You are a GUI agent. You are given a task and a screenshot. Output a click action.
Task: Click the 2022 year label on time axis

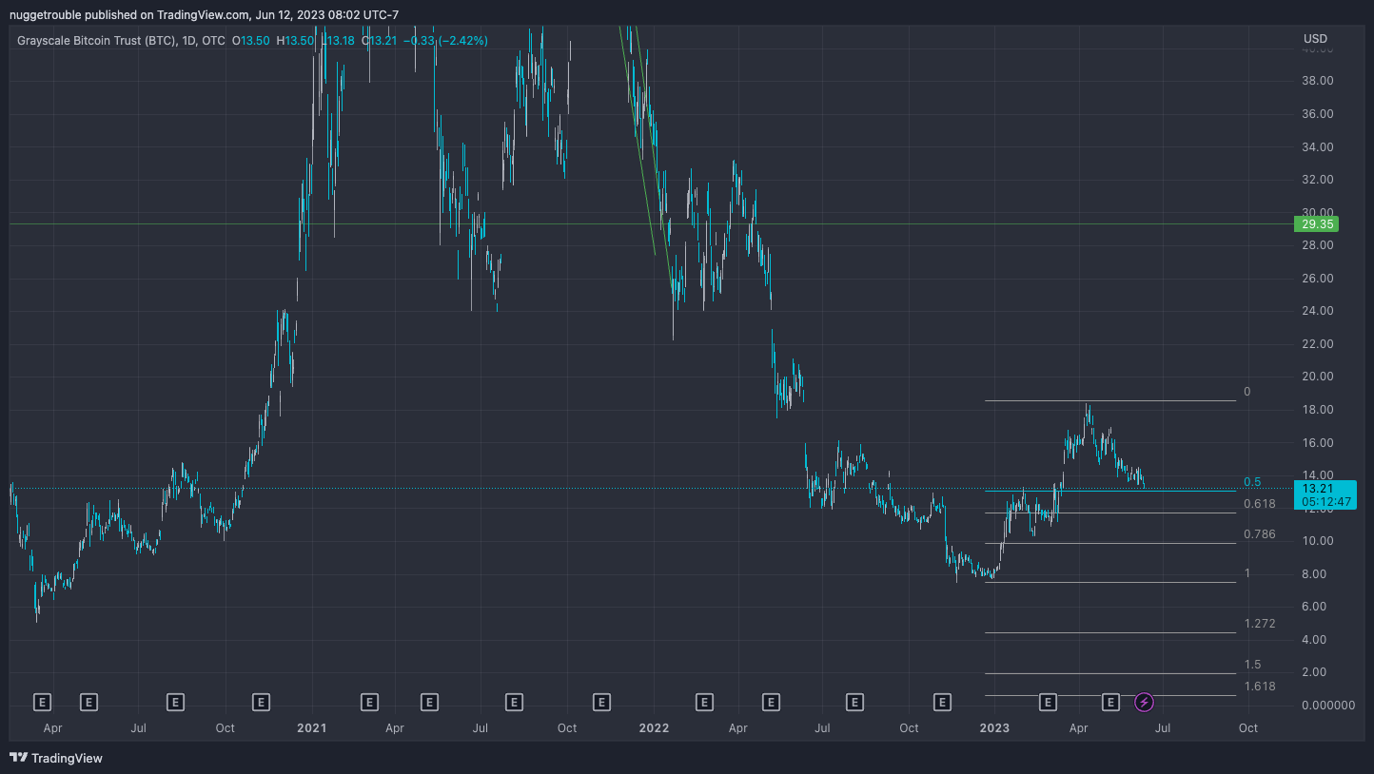[654, 728]
